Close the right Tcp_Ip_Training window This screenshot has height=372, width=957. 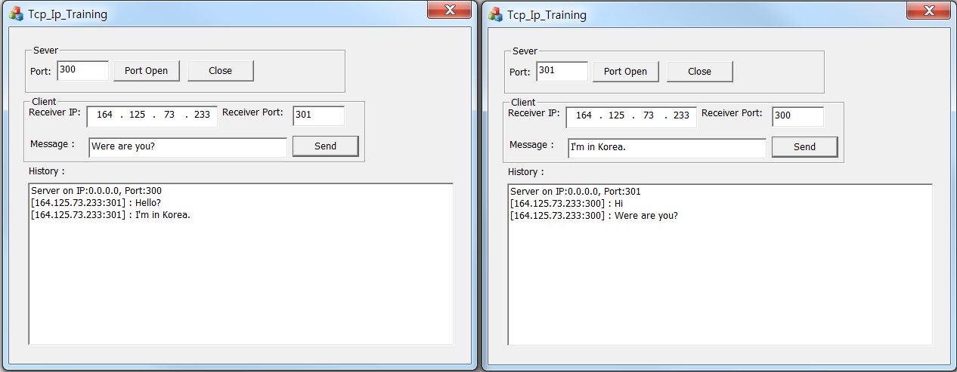coord(928,9)
